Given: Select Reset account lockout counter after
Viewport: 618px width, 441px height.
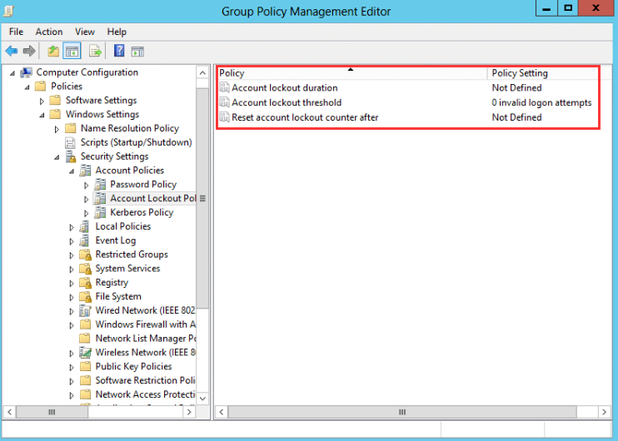Looking at the screenshot, I should 305,117.
